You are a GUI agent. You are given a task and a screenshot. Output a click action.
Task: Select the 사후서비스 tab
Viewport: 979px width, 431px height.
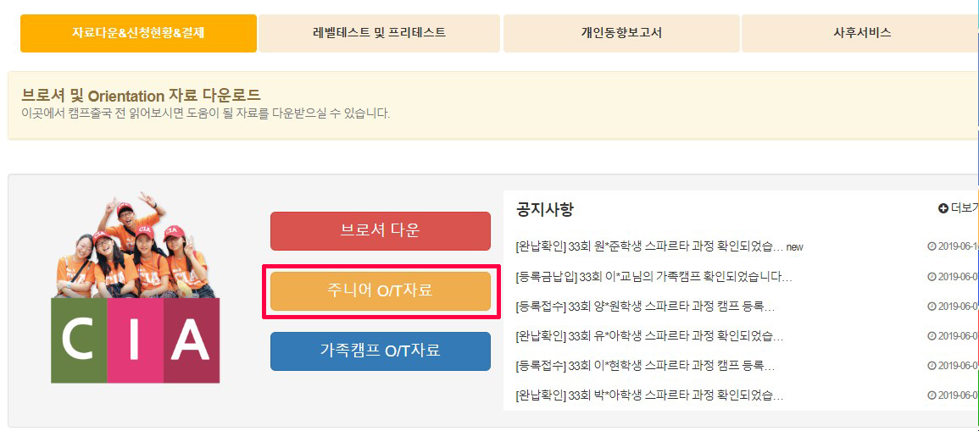(x=862, y=33)
